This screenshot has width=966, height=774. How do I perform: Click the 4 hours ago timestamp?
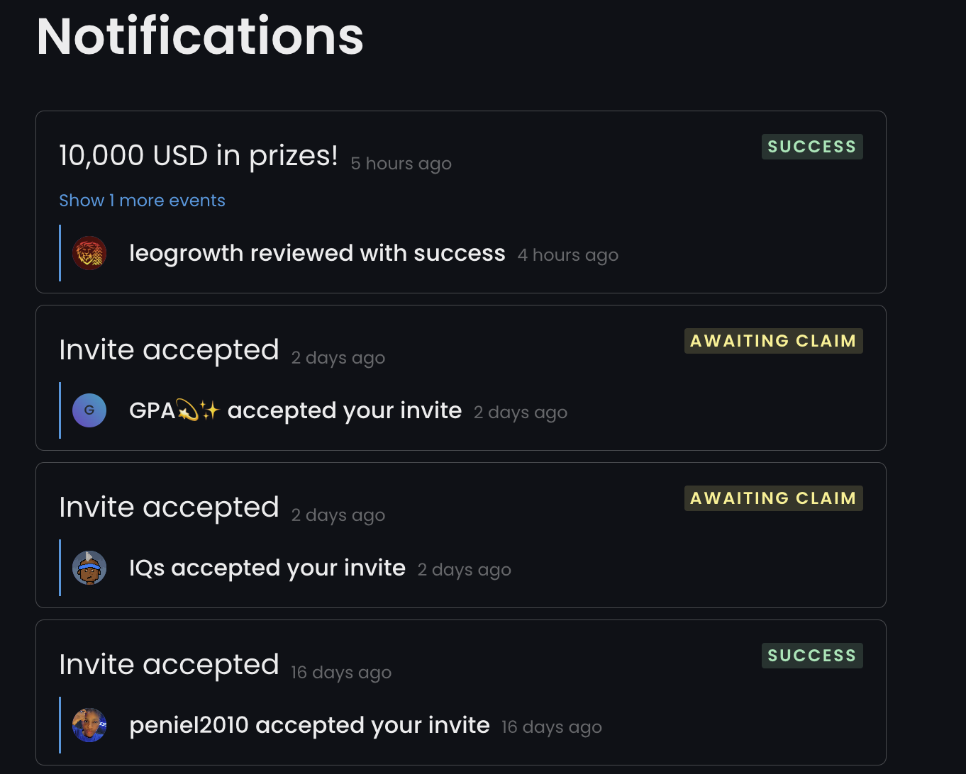(568, 255)
